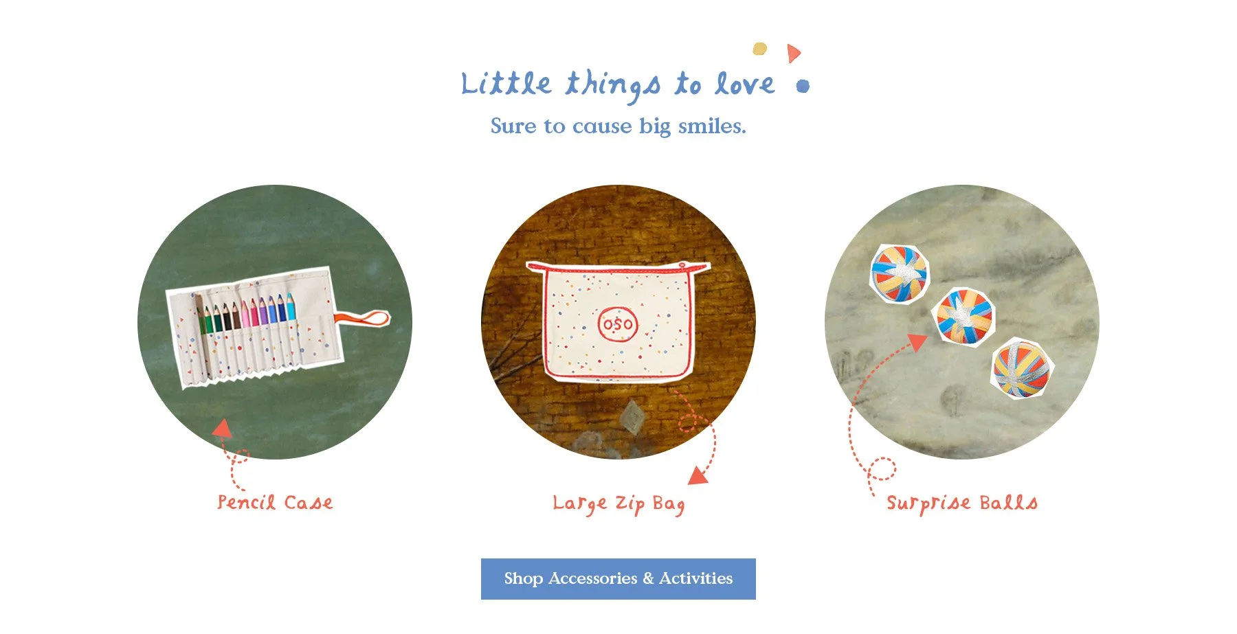Click the blue dot beside the heading

coord(803,86)
